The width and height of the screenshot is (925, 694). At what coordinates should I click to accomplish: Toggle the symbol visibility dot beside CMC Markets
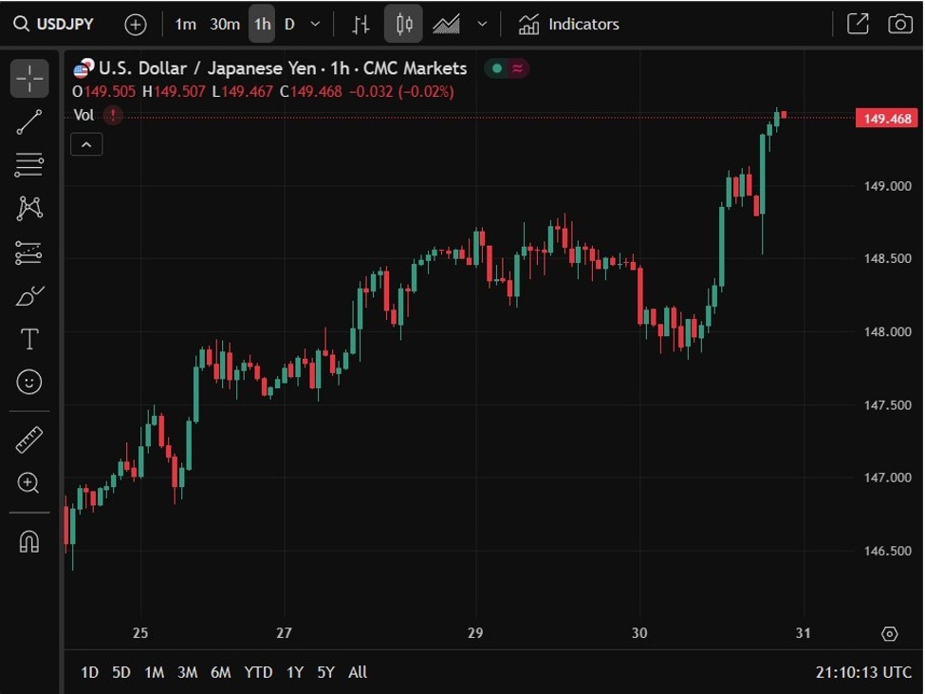[495, 68]
